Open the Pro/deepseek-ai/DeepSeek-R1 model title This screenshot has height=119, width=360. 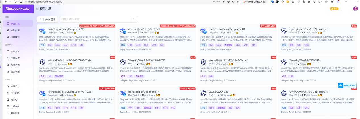pyautogui.click(x=227, y=29)
